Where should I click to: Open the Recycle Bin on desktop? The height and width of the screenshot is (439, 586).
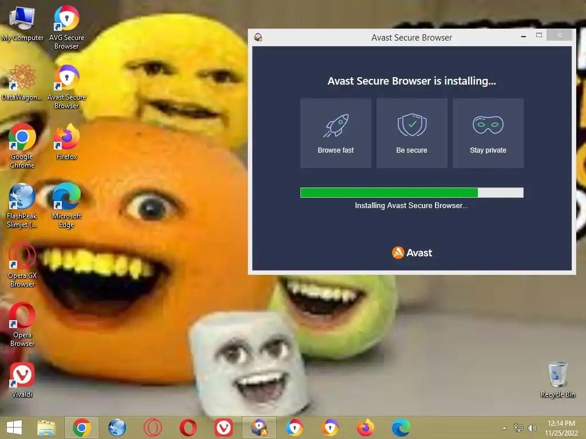pyautogui.click(x=557, y=380)
